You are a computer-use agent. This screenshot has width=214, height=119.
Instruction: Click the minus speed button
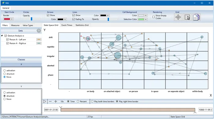50,101
